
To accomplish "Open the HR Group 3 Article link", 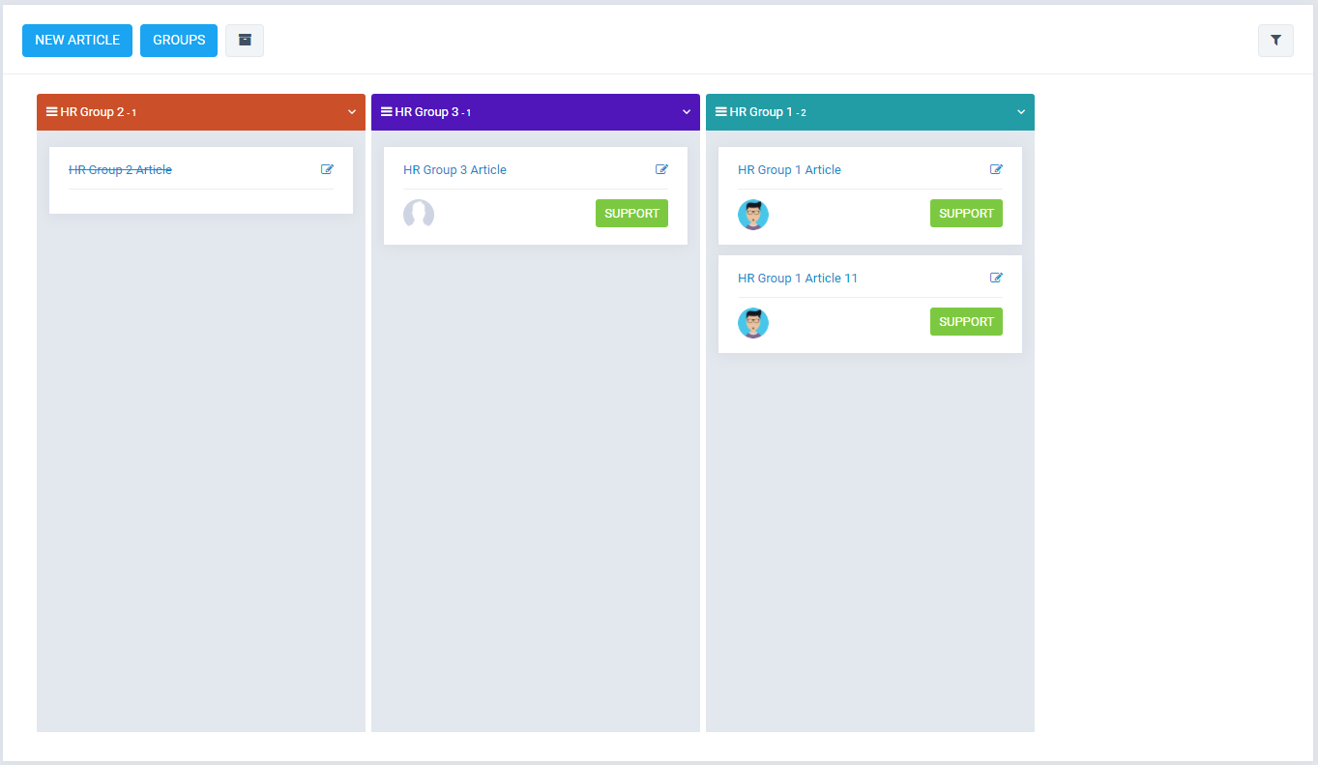I will [x=454, y=169].
